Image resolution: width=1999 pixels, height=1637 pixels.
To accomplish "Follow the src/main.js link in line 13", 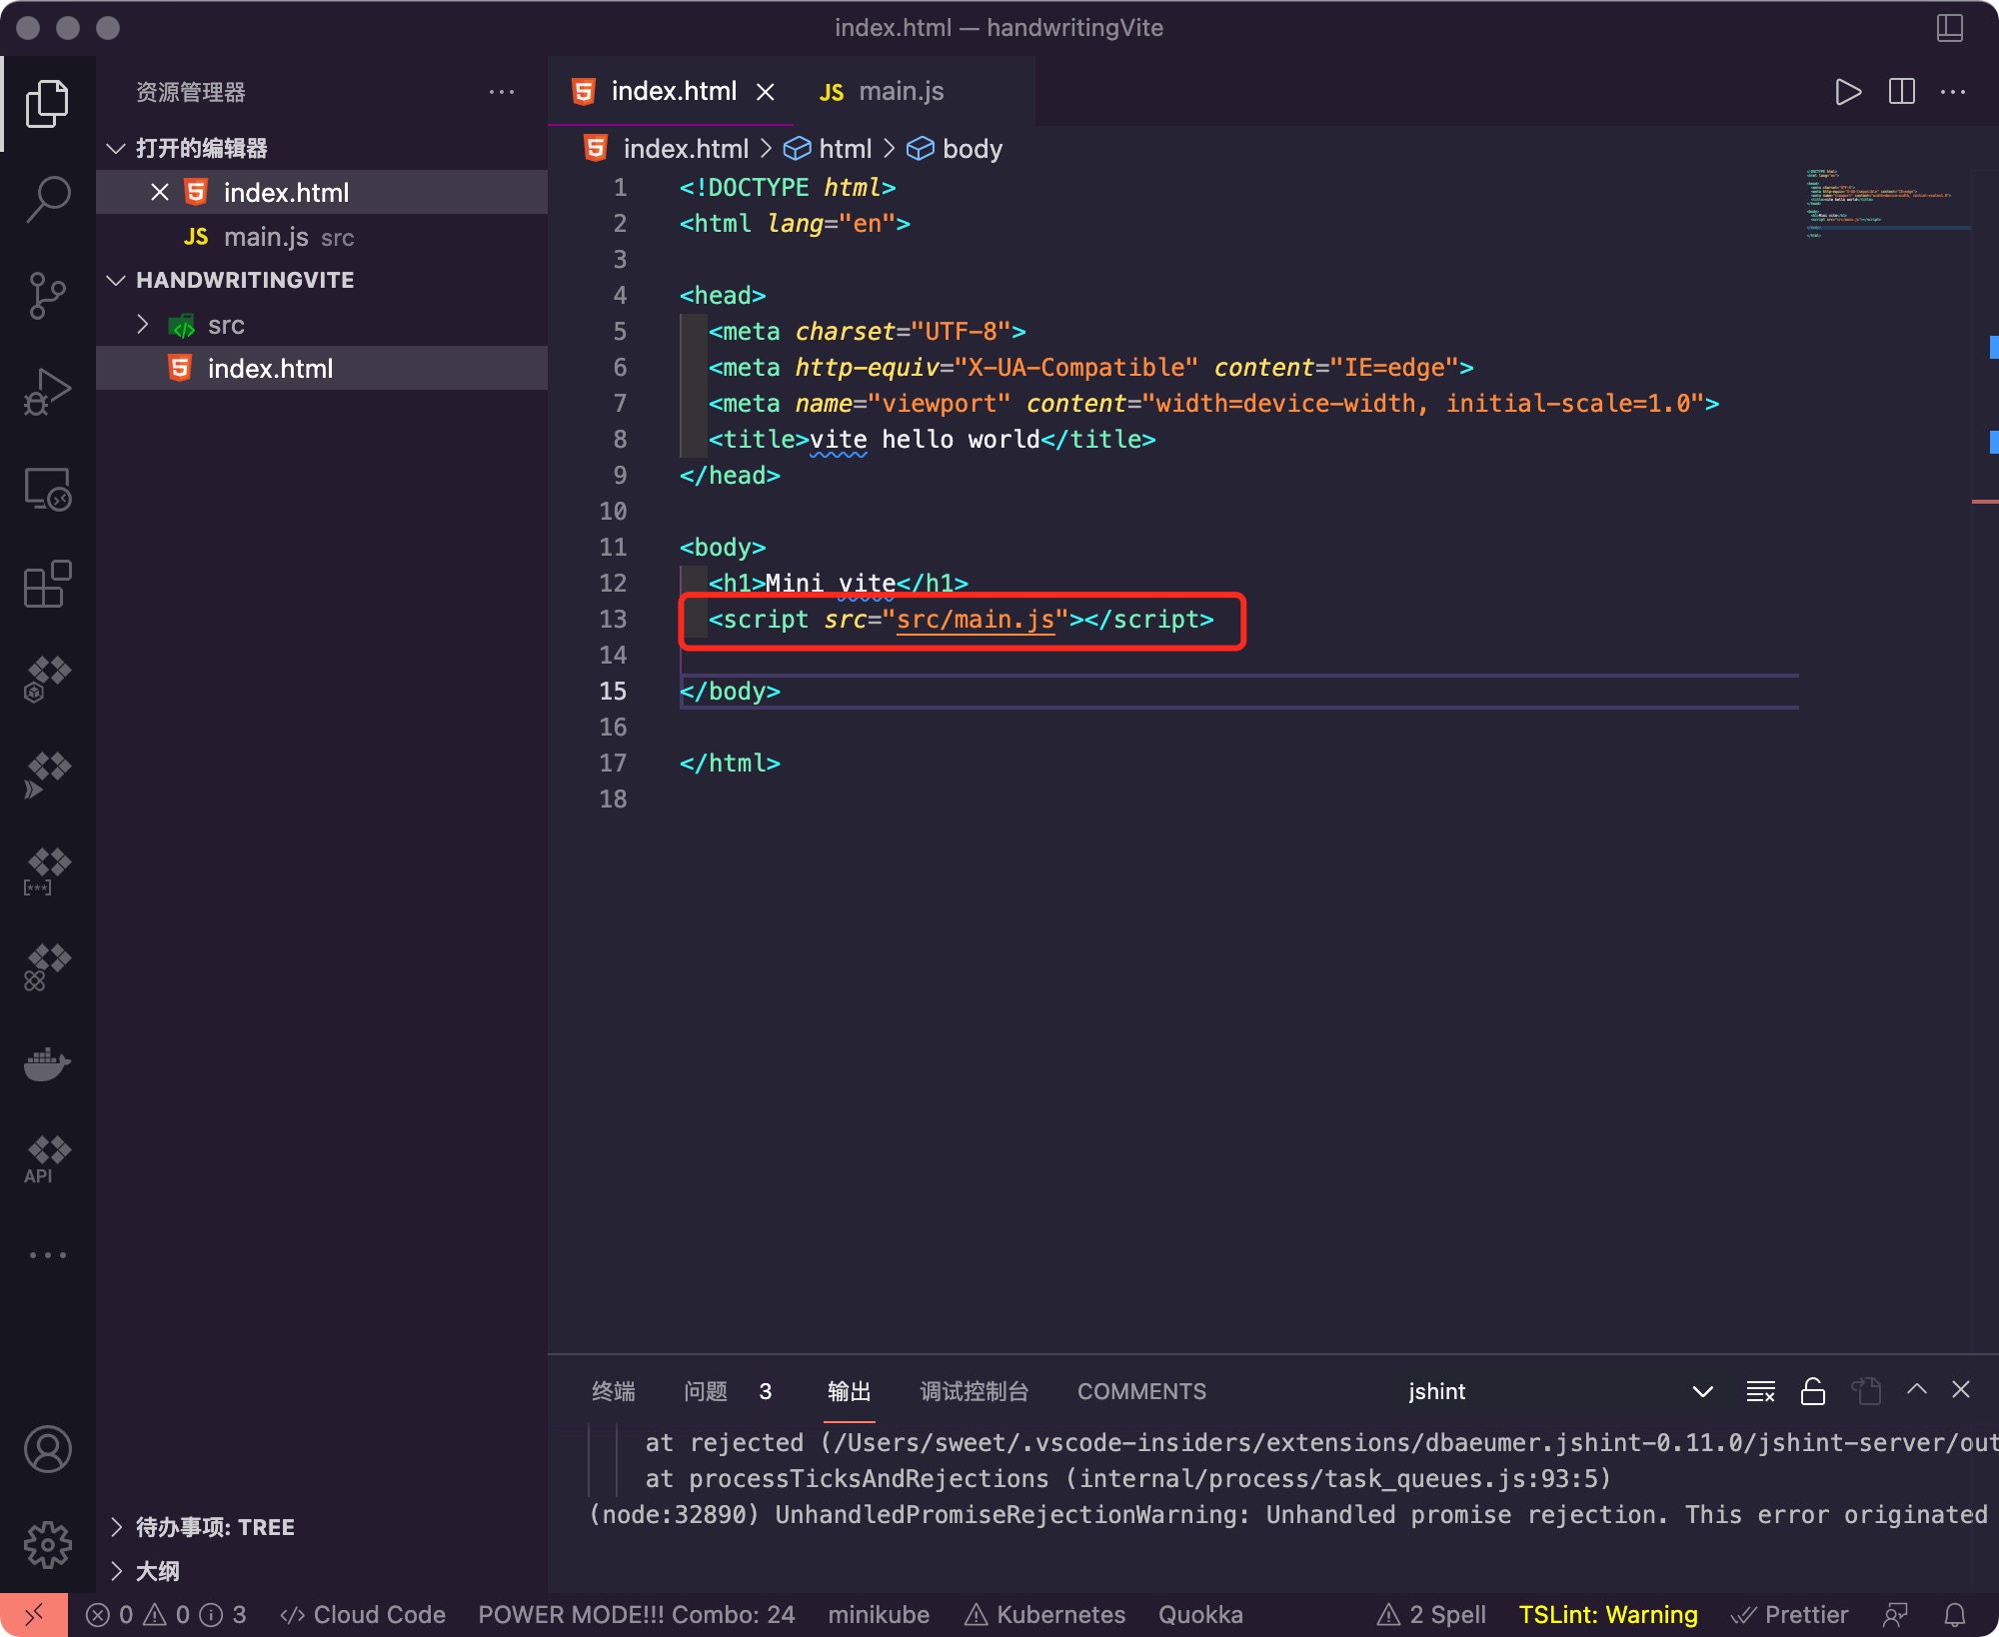I will coord(976,620).
